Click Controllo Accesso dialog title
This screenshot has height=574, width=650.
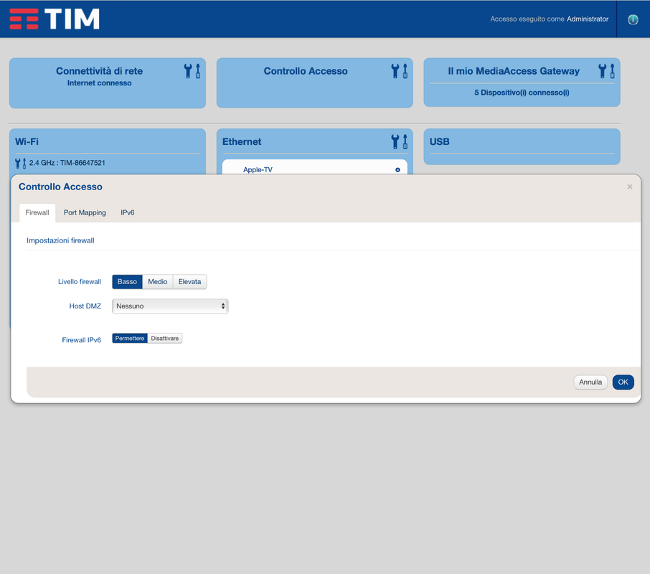(60, 187)
